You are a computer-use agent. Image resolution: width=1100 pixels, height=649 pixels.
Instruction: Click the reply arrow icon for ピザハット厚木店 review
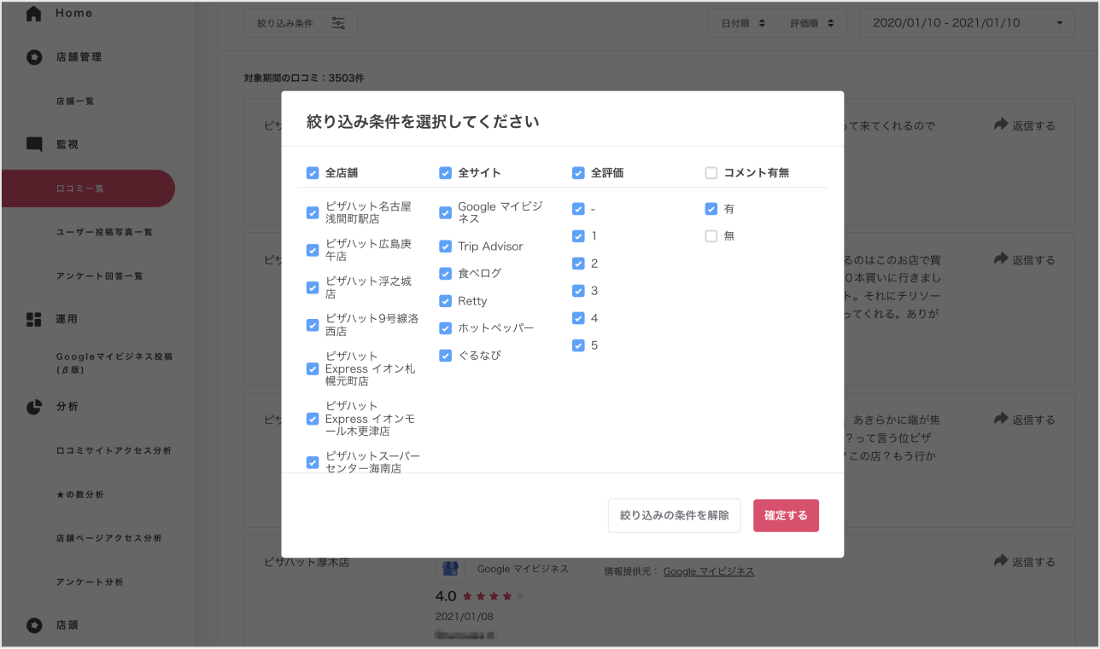(x=1001, y=561)
